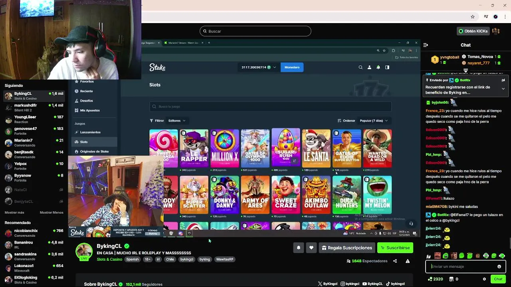Select Slots in Stake sidebar
This screenshot has height=287, width=511.
click(94, 142)
